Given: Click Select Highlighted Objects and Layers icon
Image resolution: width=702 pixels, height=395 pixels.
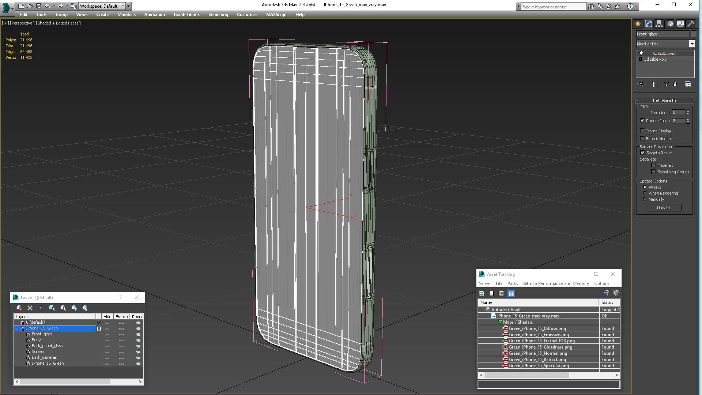Looking at the screenshot, I should click(x=52, y=308).
